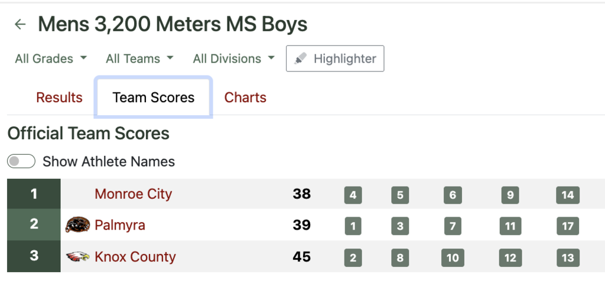605x281 pixels.
Task: Click Palmyra's place 1 badge
Action: coord(353,226)
